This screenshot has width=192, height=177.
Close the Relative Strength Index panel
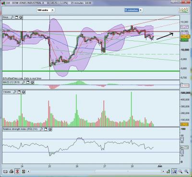50,129
